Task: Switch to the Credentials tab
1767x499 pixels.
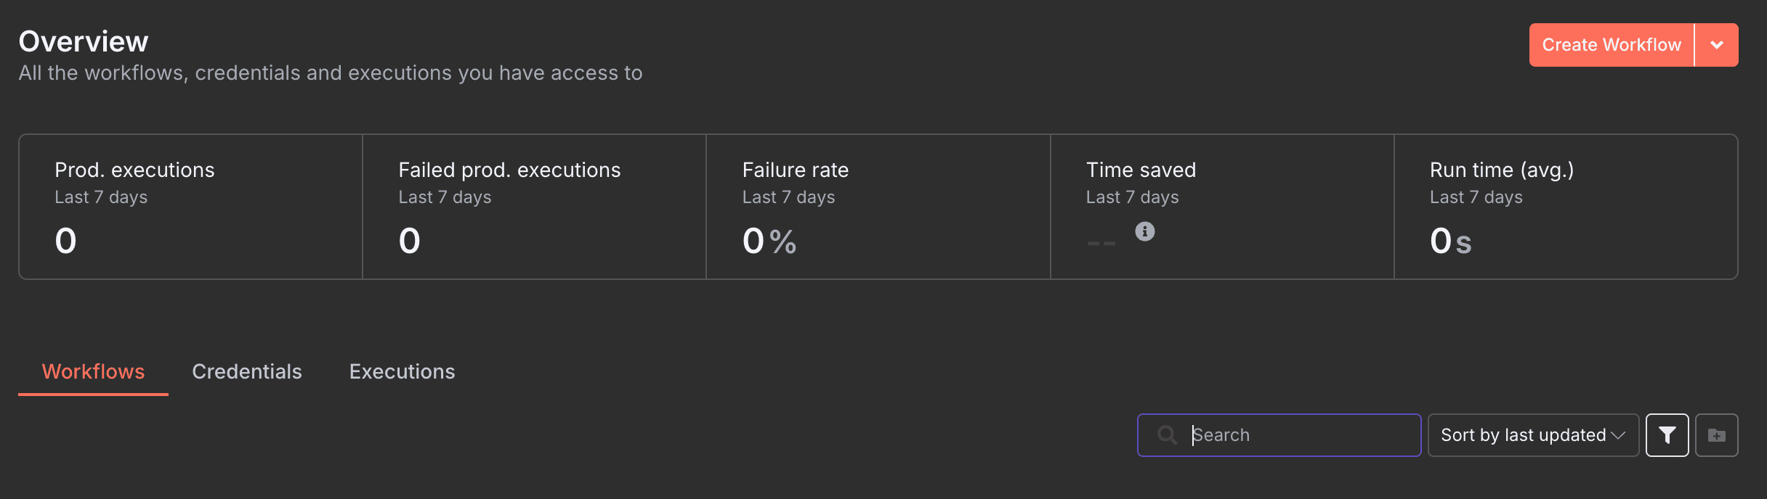Action: (x=246, y=371)
